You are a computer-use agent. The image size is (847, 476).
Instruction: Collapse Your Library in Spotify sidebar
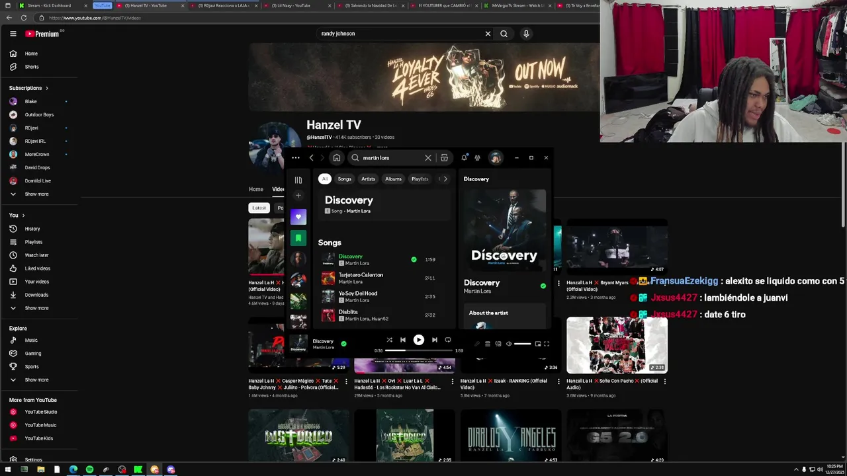point(298,180)
